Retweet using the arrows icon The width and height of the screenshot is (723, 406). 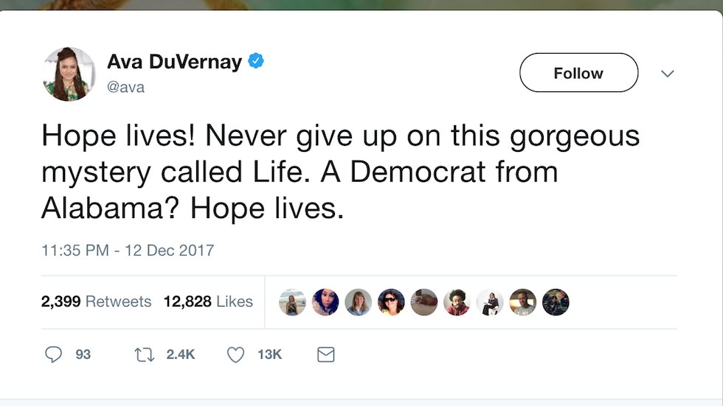[143, 354]
